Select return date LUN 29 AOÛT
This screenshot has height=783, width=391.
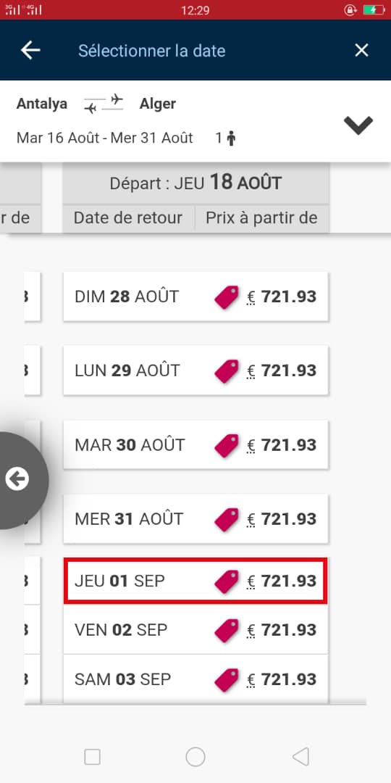195,370
